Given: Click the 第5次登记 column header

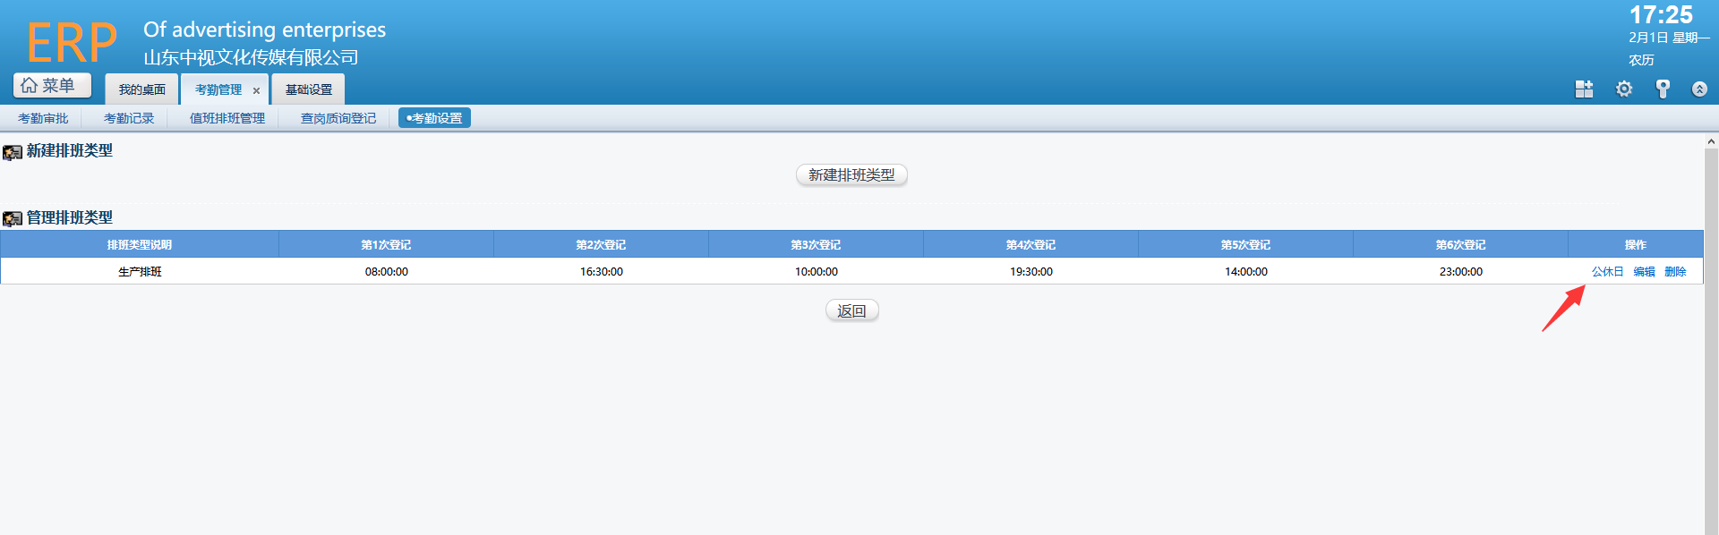Looking at the screenshot, I should click(1245, 244).
